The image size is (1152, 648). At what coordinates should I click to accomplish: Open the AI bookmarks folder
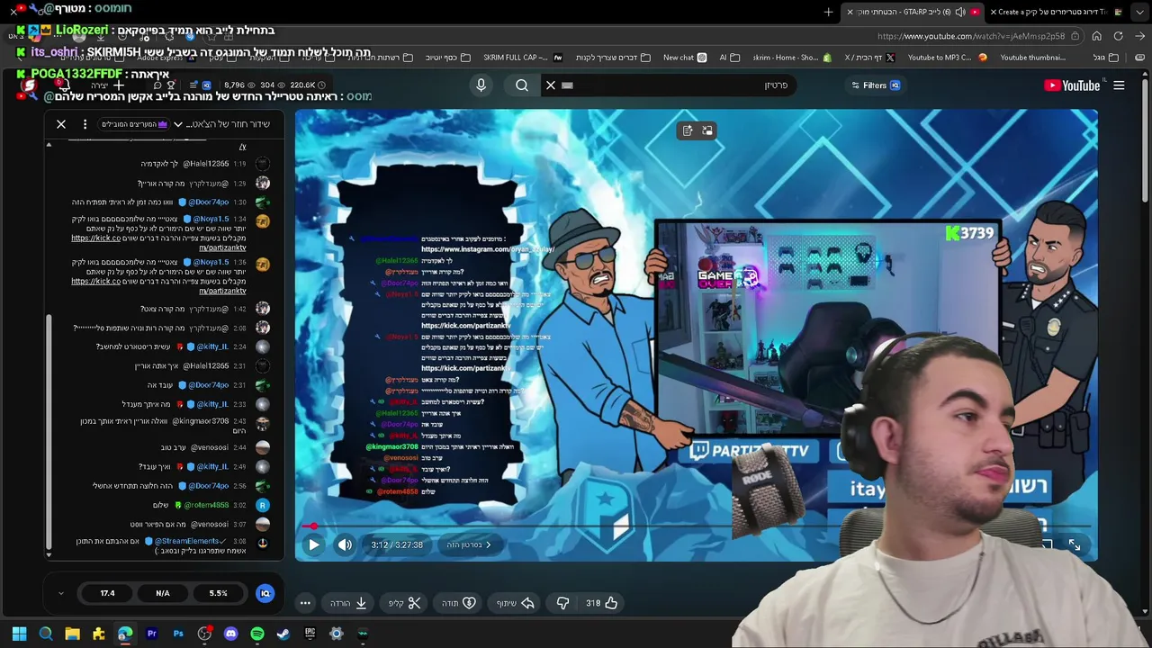pyautogui.click(x=729, y=58)
